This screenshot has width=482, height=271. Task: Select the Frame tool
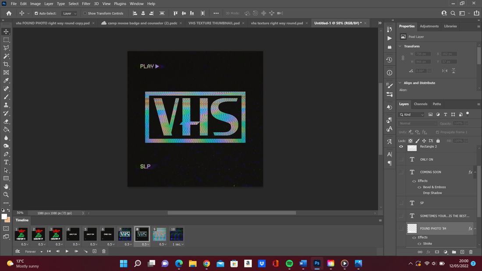(6, 73)
